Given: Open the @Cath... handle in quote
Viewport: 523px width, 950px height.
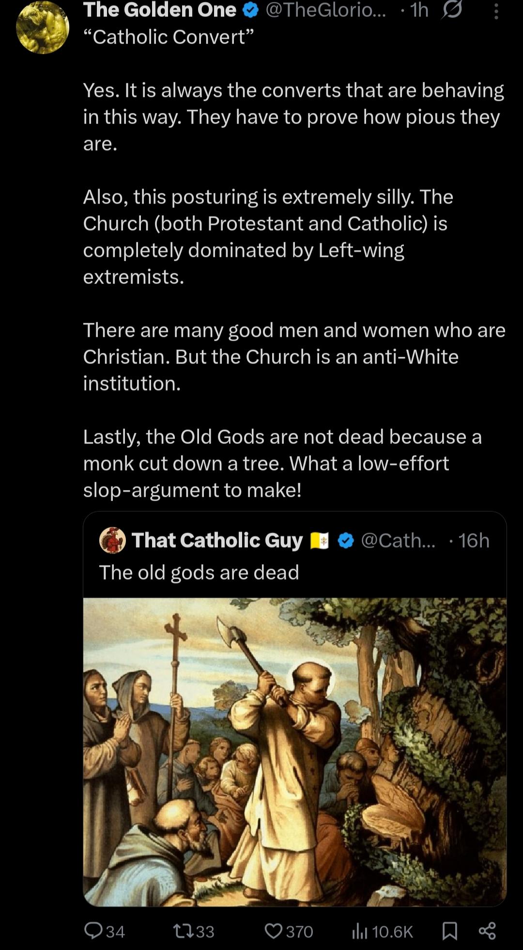Looking at the screenshot, I should (x=398, y=540).
